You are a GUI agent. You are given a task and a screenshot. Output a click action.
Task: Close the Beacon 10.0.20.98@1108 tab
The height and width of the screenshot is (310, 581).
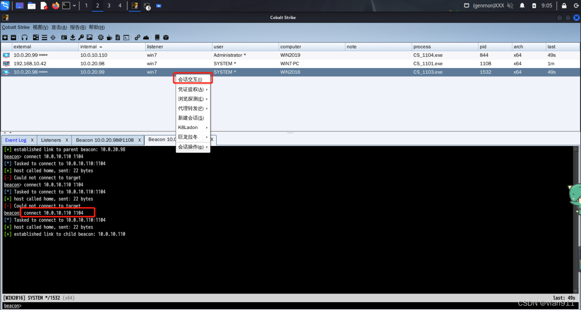[x=139, y=140]
